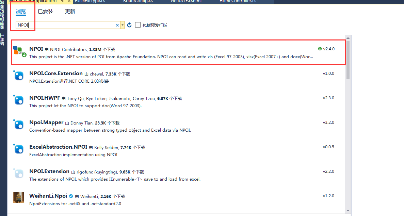The width and height of the screenshot is (404, 216).
Task: Switch to the 更新 tab
Action: (70, 12)
